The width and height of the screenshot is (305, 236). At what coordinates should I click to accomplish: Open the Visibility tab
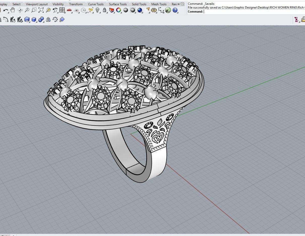(x=58, y=4)
